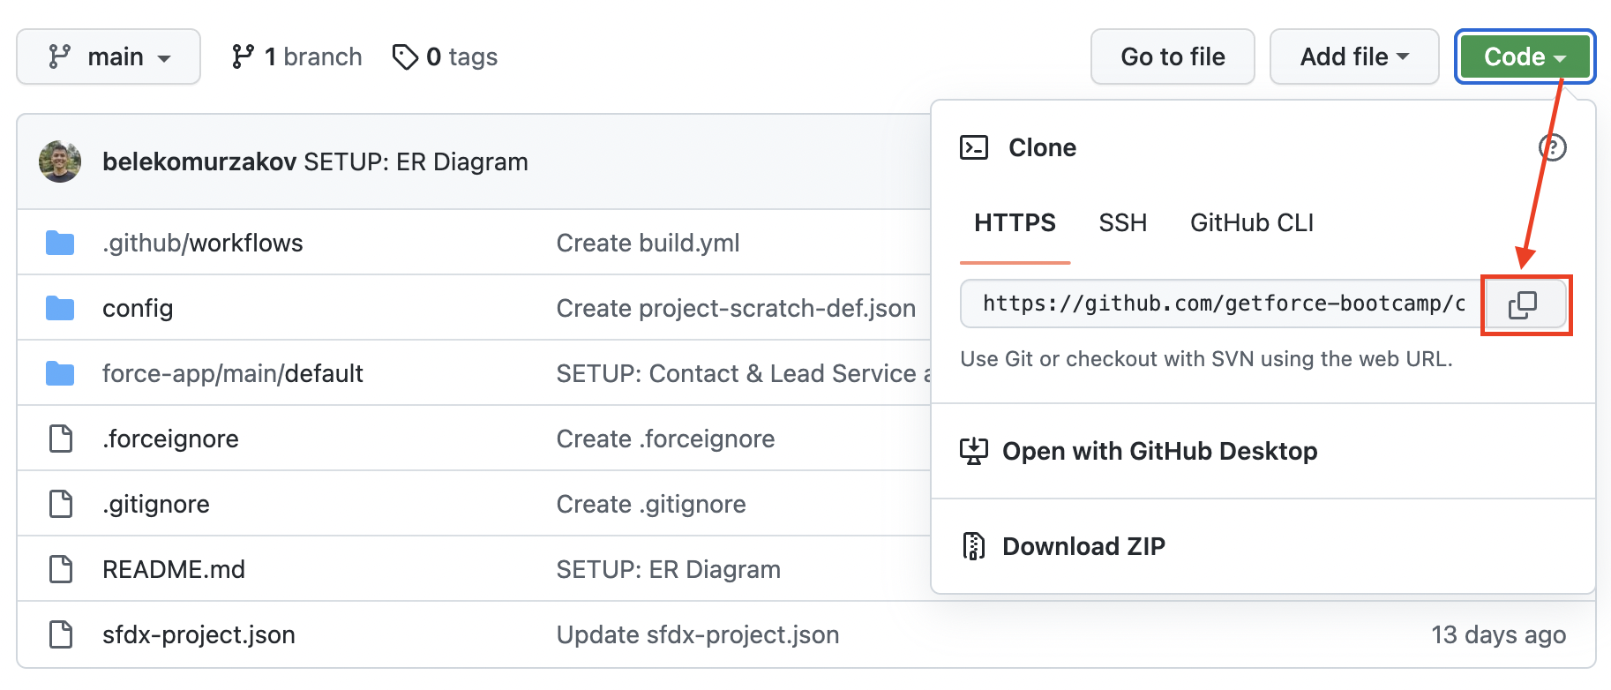1611x690 pixels.
Task: Click the help question mark icon in Clone panel
Action: [x=1552, y=147]
